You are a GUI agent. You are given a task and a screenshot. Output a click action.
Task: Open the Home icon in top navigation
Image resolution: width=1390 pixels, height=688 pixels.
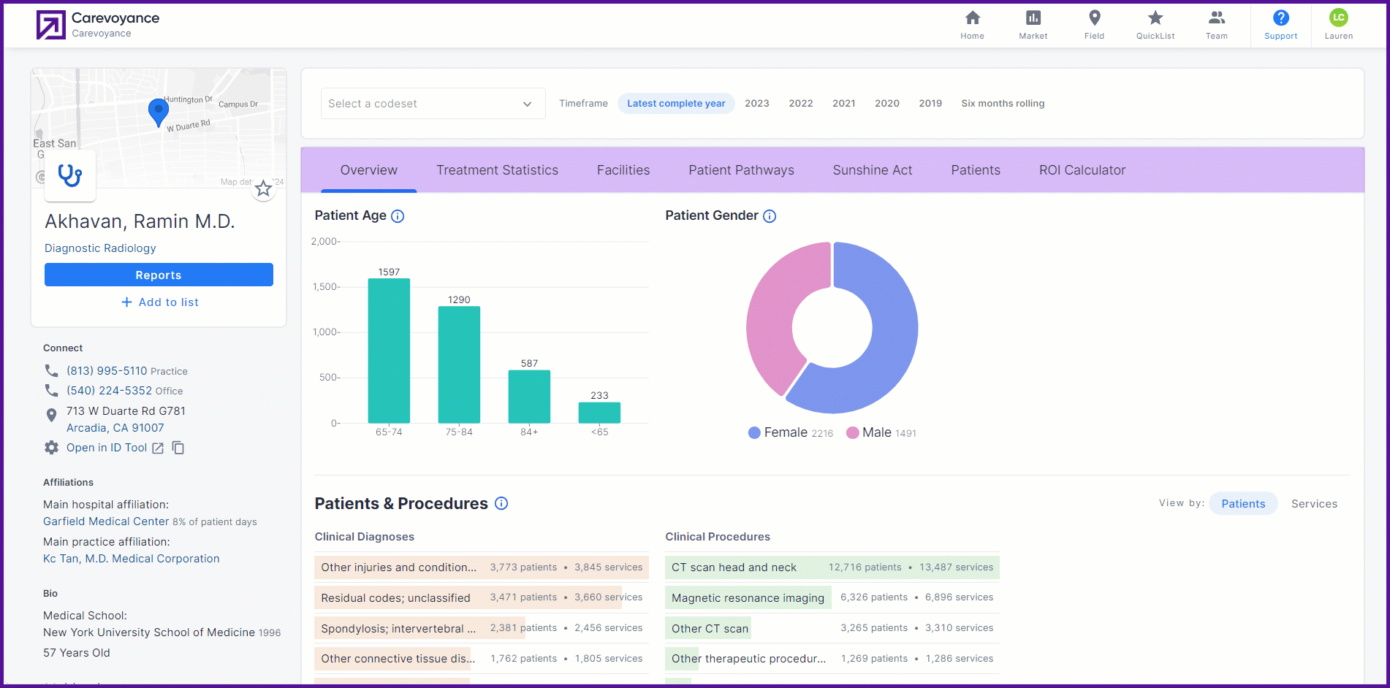pyautogui.click(x=972, y=18)
